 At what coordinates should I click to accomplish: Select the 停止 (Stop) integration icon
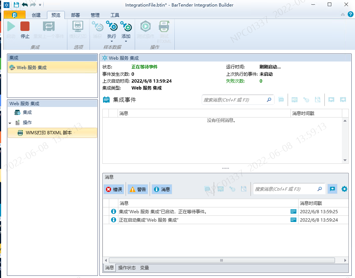pyautogui.click(x=24, y=26)
